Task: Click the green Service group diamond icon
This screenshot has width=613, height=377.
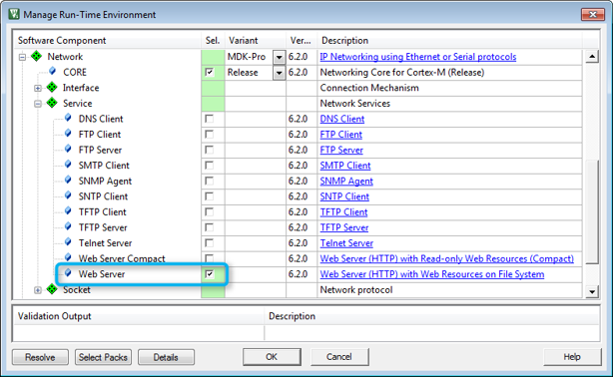Action: pos(52,103)
